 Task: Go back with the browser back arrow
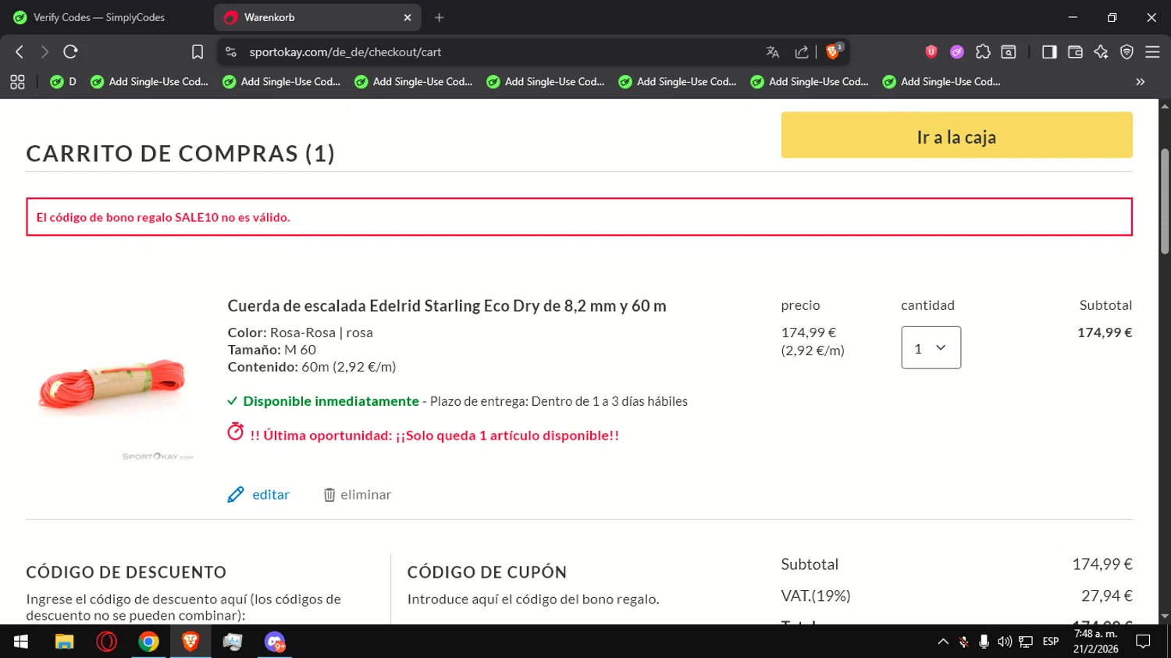(x=20, y=52)
